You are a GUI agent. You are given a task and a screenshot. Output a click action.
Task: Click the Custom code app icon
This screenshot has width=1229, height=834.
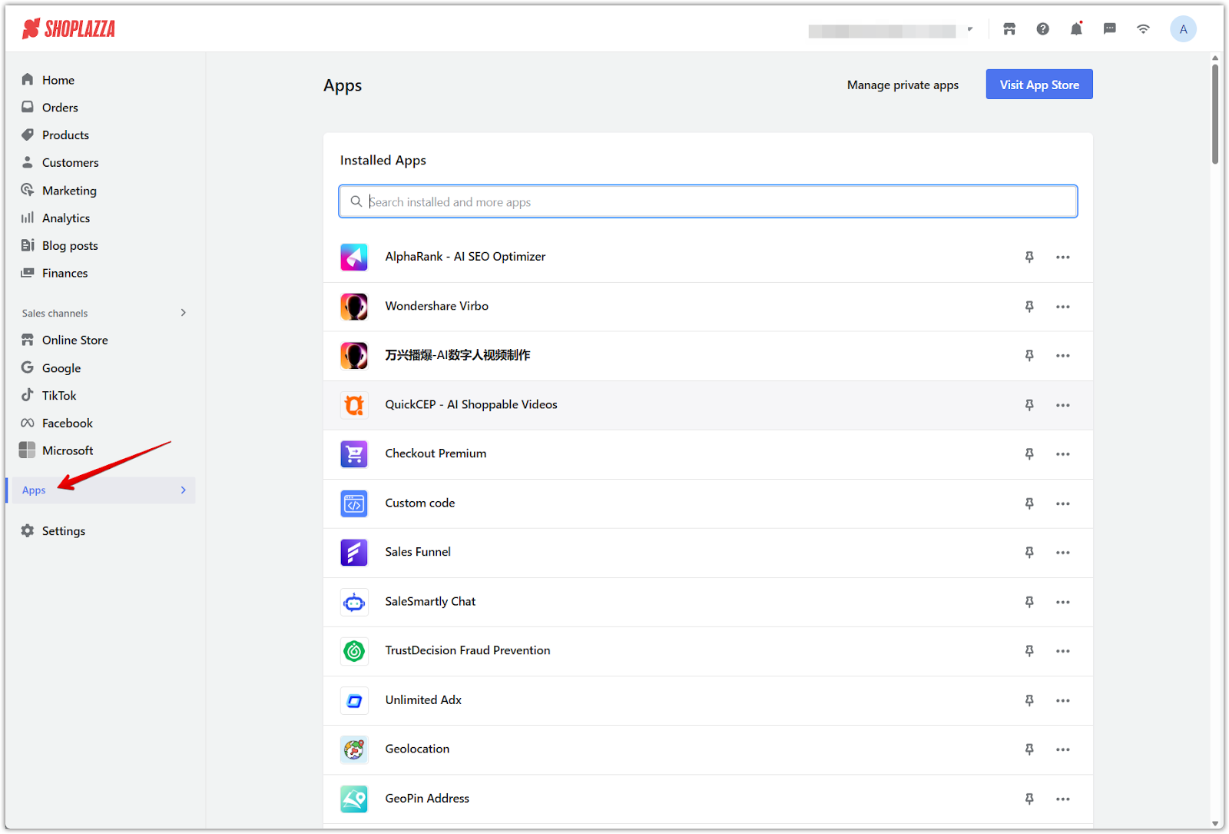pyautogui.click(x=354, y=503)
